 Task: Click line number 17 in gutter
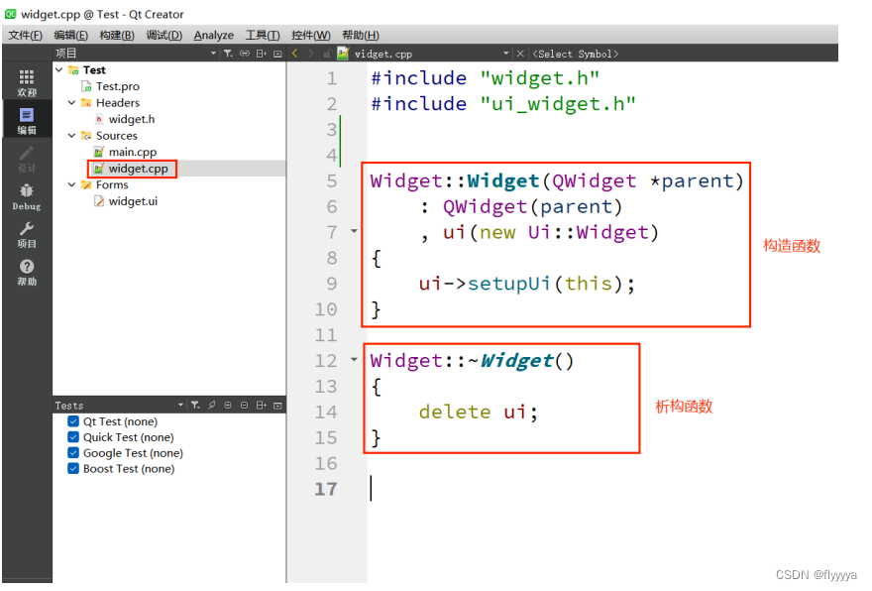click(x=326, y=489)
